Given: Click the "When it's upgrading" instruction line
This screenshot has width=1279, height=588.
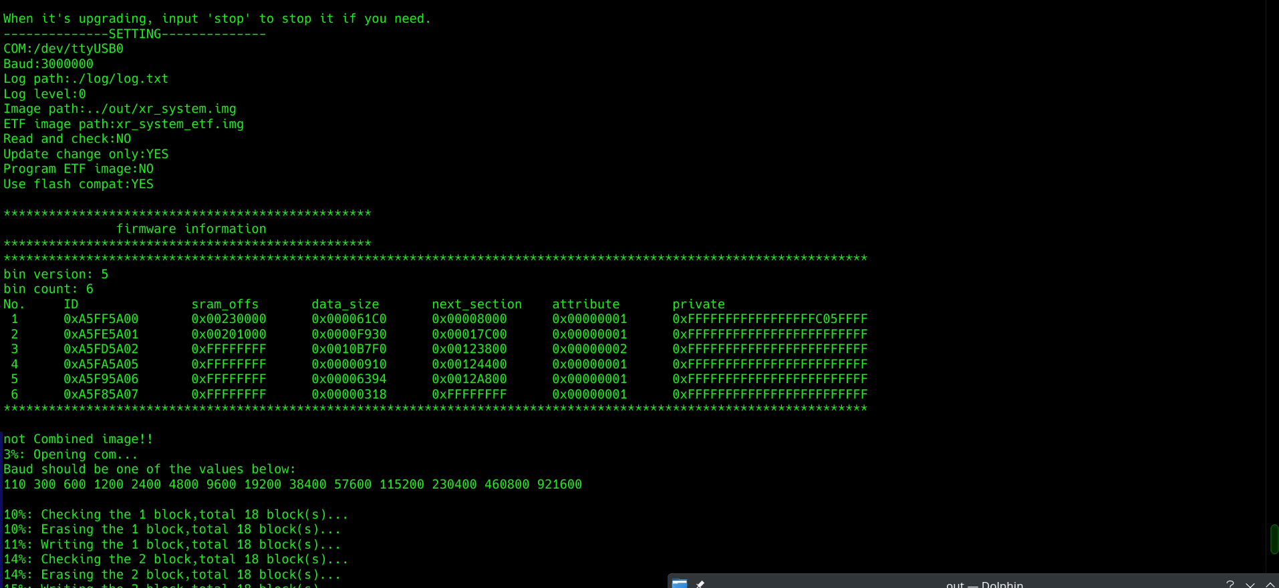Looking at the screenshot, I should click(x=217, y=19).
